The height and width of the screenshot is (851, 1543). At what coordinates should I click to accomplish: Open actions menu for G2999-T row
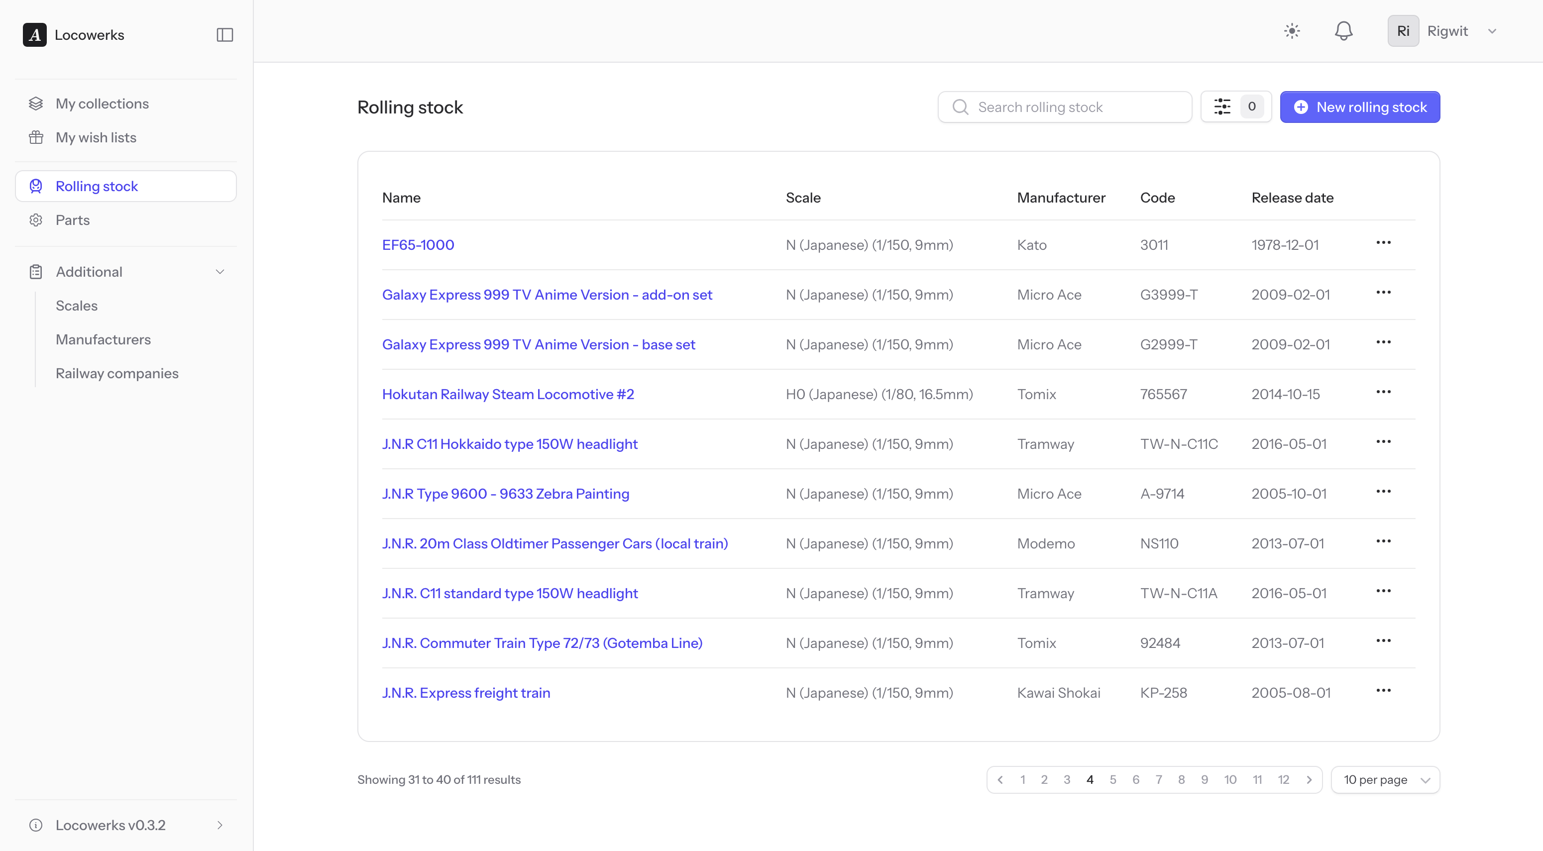[x=1383, y=342]
